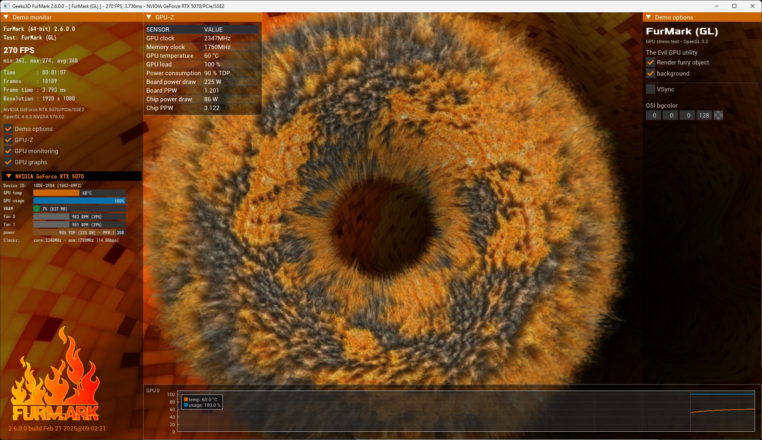The image size is (762, 440).
Task: Enable the VSync checkbox
Action: click(x=650, y=89)
